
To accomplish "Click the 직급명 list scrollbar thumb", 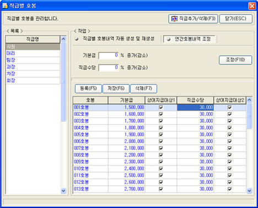I will (63, 82).
